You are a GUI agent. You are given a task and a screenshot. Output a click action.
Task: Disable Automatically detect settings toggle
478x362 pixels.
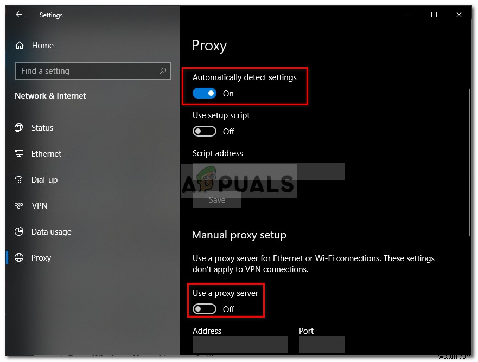tap(204, 93)
